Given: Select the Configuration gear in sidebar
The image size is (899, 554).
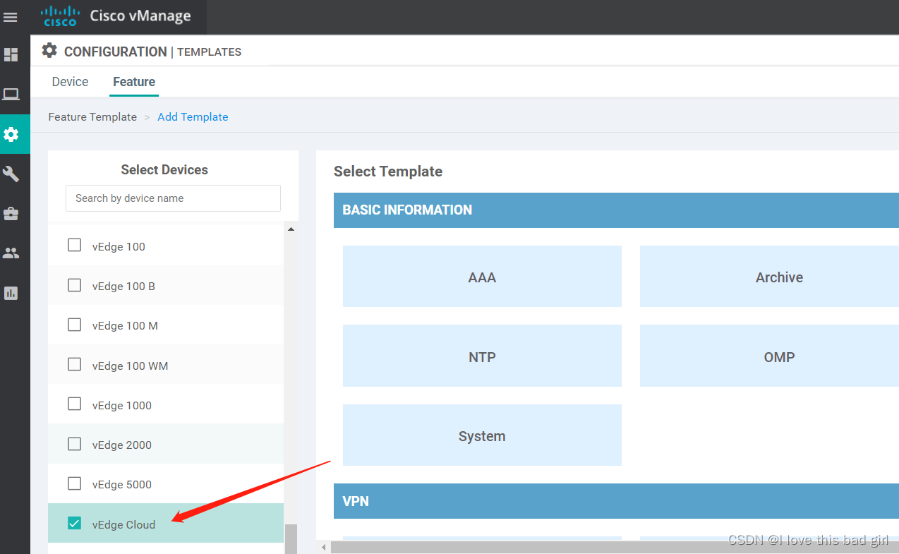Looking at the screenshot, I should pyautogui.click(x=11, y=134).
